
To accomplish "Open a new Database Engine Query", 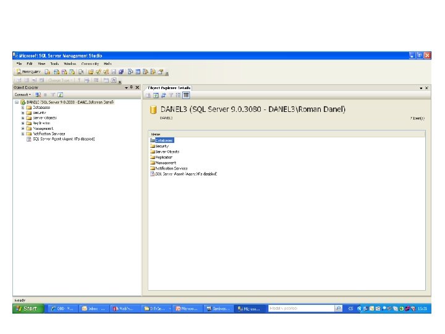I will point(48,72).
